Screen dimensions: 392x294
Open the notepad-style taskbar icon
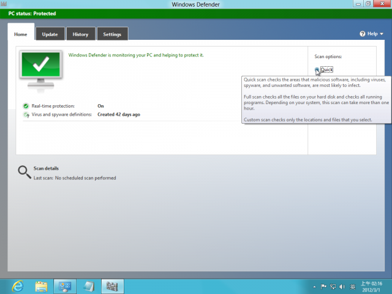tap(89, 287)
